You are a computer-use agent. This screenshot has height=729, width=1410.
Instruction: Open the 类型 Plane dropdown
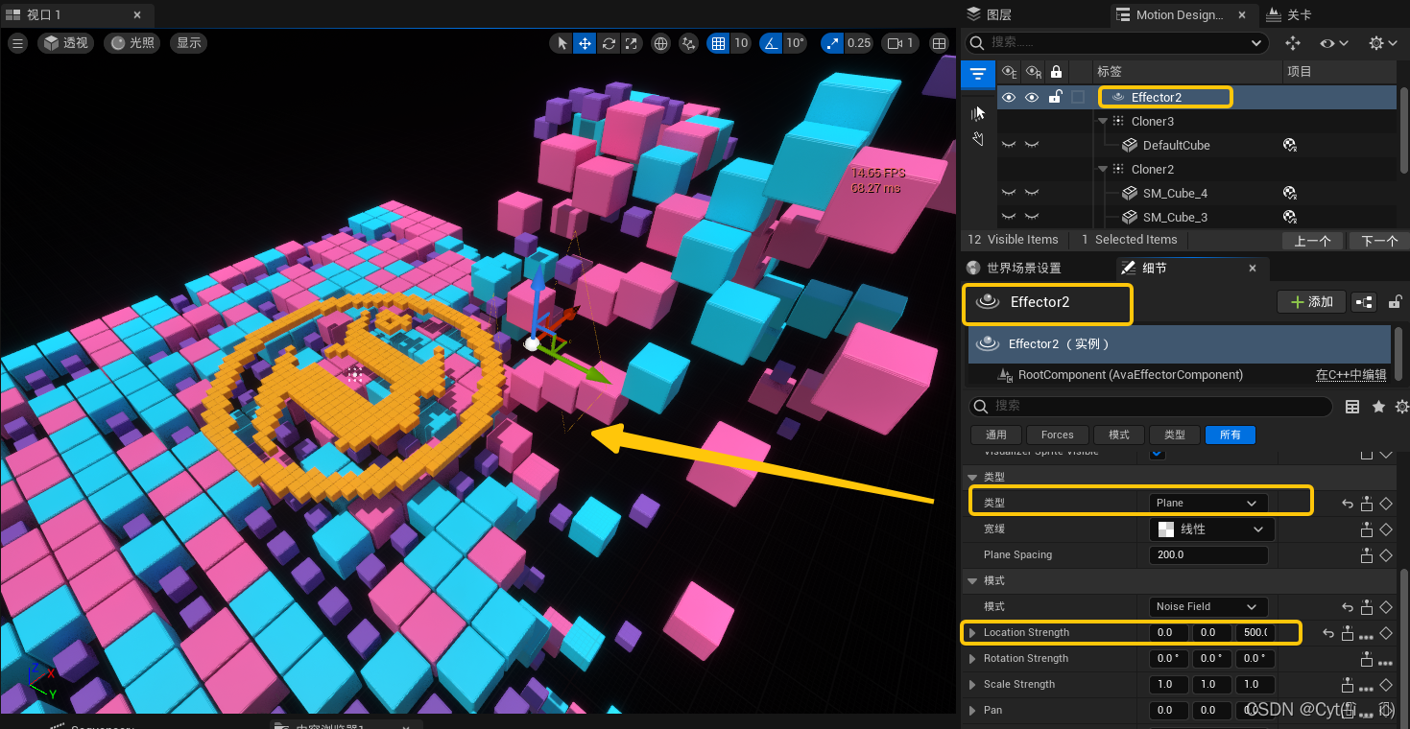pyautogui.click(x=1208, y=503)
